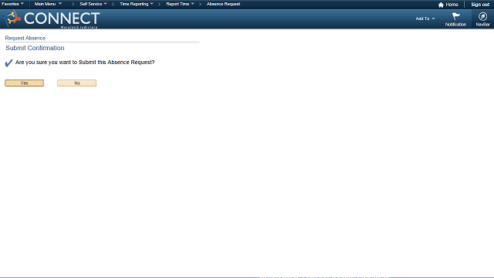Expand the Add To dropdown
This screenshot has width=494, height=278.
(x=425, y=19)
